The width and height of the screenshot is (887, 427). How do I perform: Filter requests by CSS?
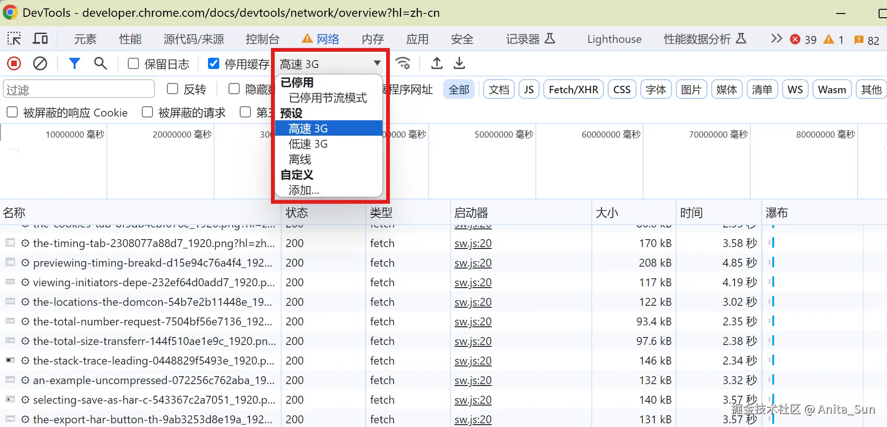(x=622, y=90)
